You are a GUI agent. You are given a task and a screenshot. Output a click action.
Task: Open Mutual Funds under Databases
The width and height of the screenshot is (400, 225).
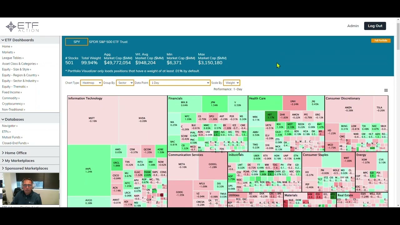(x=12, y=137)
